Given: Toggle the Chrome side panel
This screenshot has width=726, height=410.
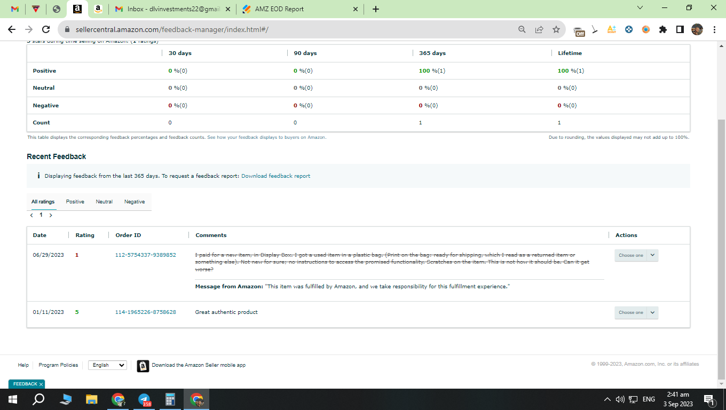Looking at the screenshot, I should (680, 29).
